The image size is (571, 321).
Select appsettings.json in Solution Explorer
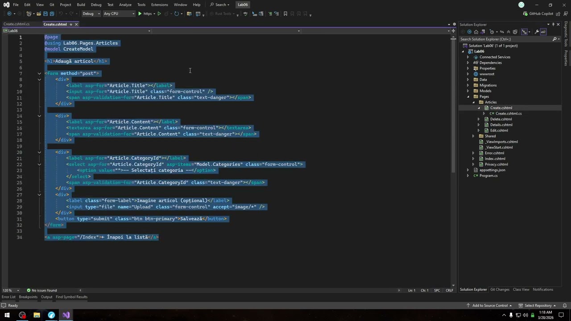pyautogui.click(x=492, y=170)
